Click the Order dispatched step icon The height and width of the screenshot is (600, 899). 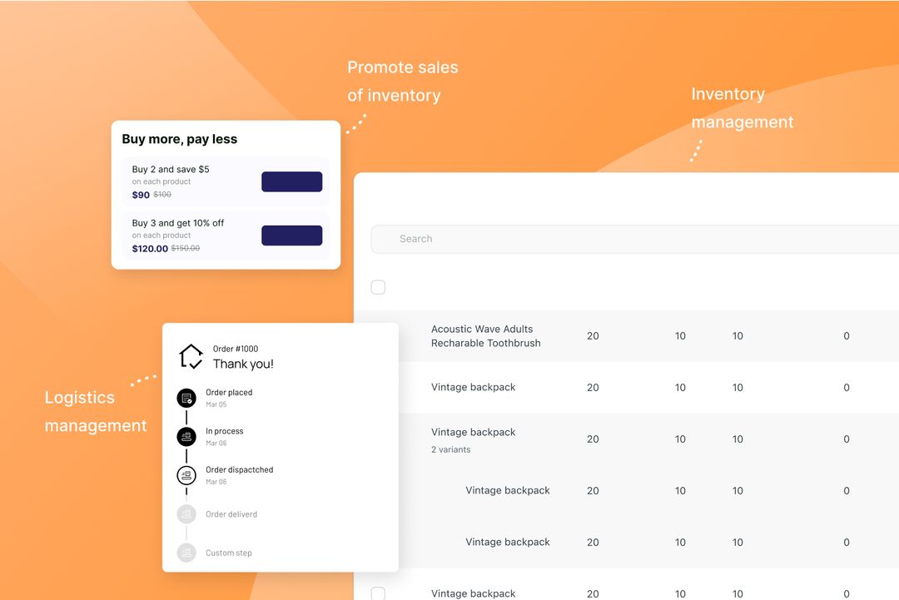point(186,475)
